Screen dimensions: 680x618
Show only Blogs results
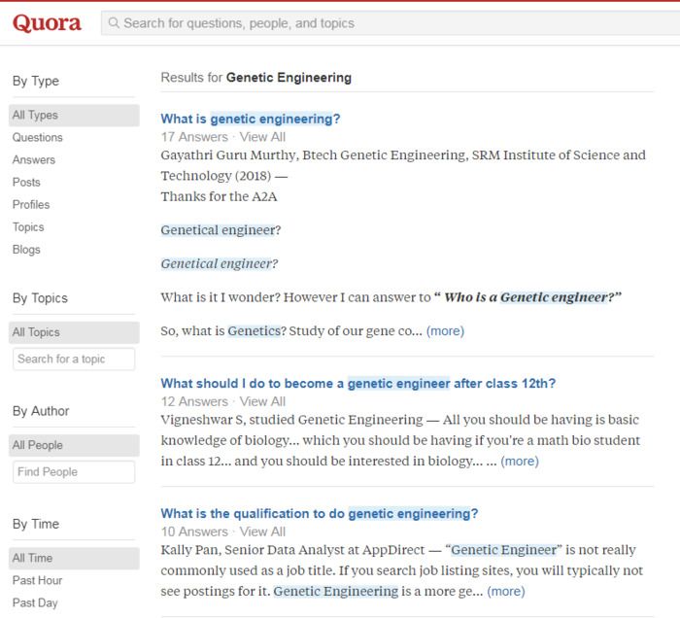(27, 249)
